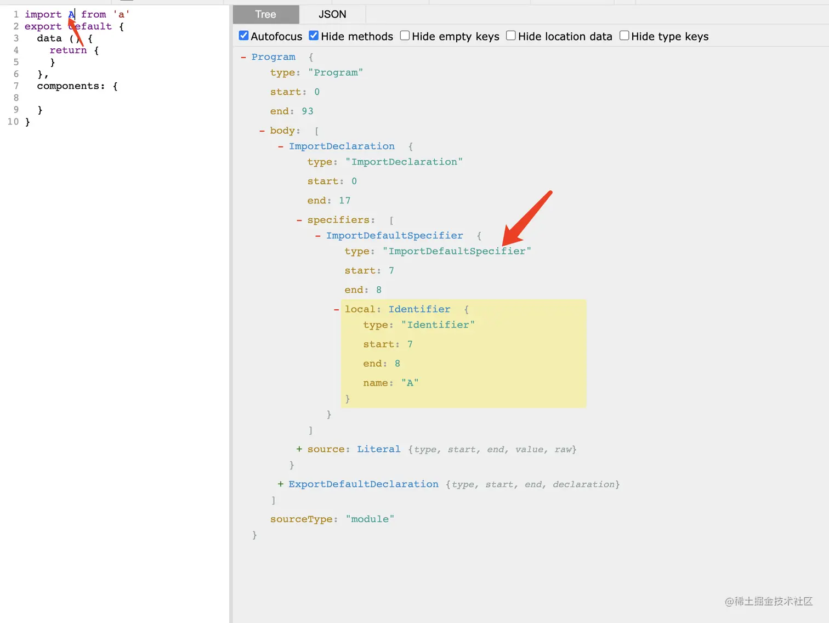Select the ExportDefaultDeclaration node name
Viewport: 829px width, 623px height.
(364, 484)
